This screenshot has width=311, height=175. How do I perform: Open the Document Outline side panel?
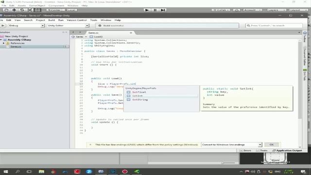click(305, 56)
